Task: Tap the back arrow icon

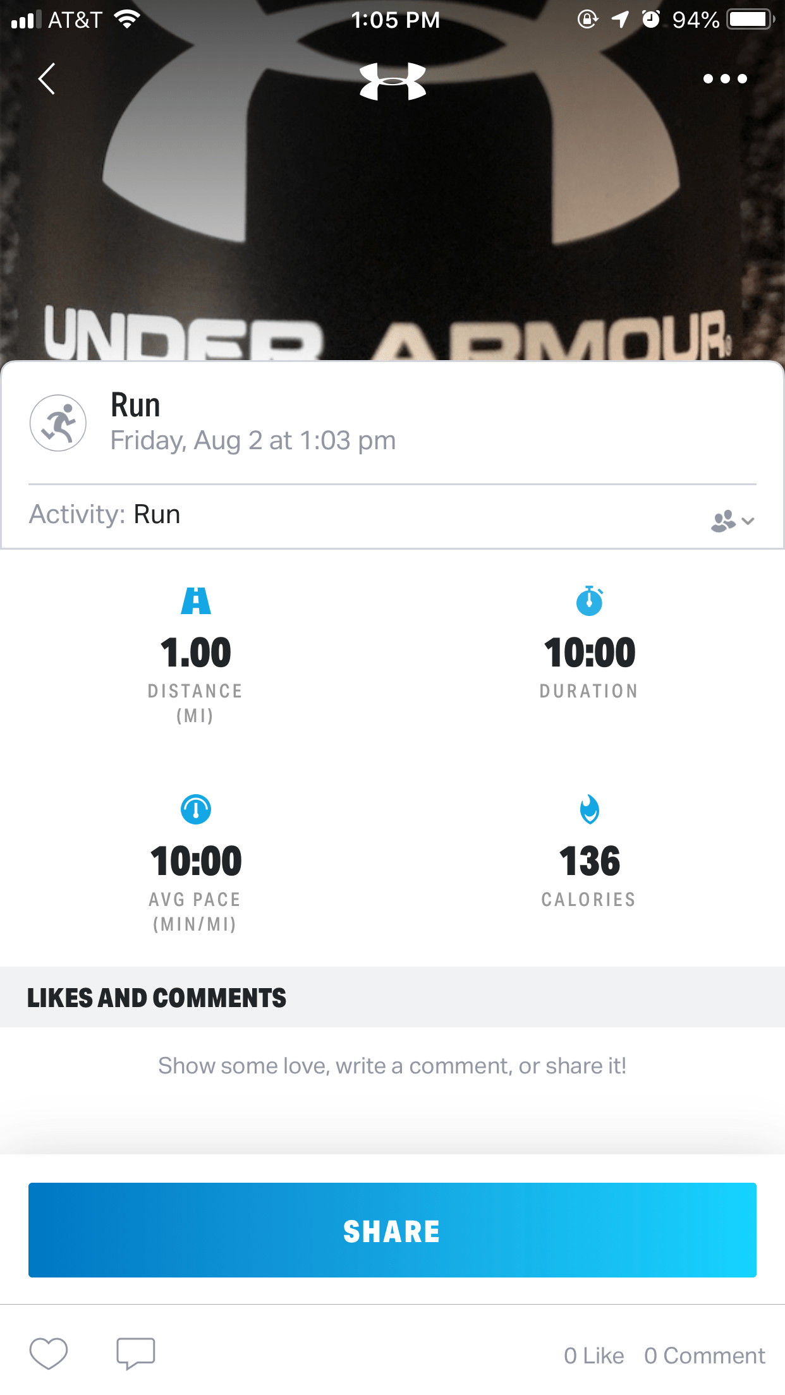Action: [47, 79]
